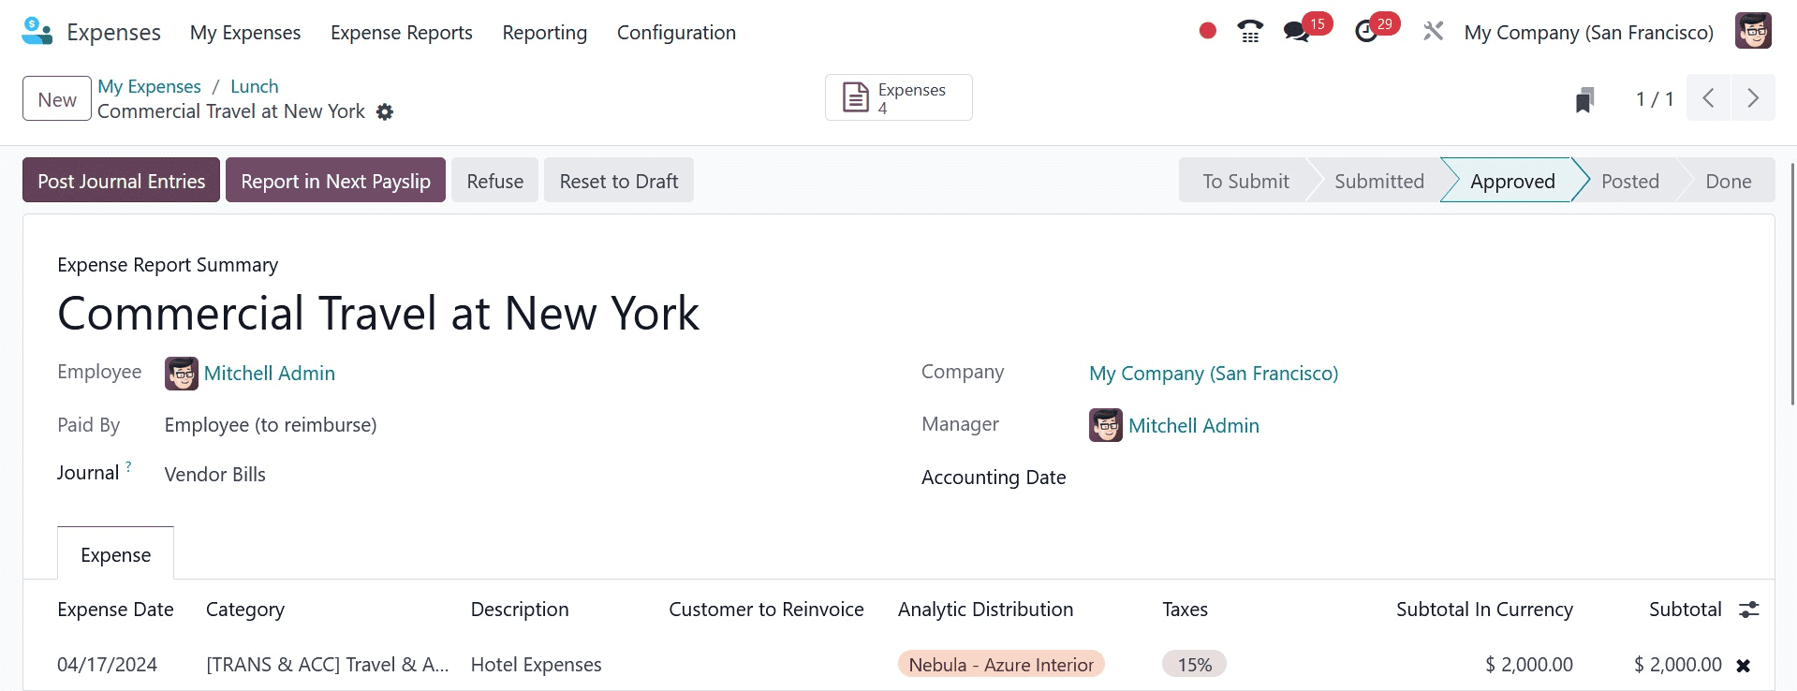Click the Hotel Expenses description cell
1797x691 pixels.
point(536,665)
